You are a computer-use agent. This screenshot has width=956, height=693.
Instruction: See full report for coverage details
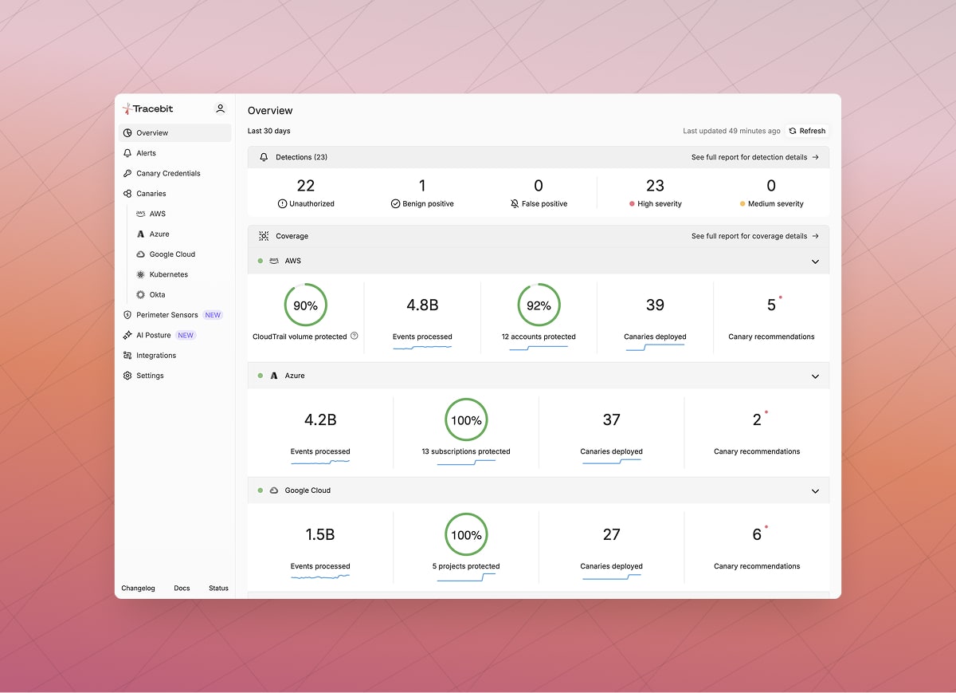coord(754,236)
